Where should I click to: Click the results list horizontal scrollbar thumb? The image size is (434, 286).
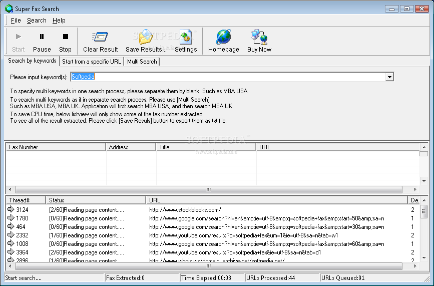(x=209, y=189)
